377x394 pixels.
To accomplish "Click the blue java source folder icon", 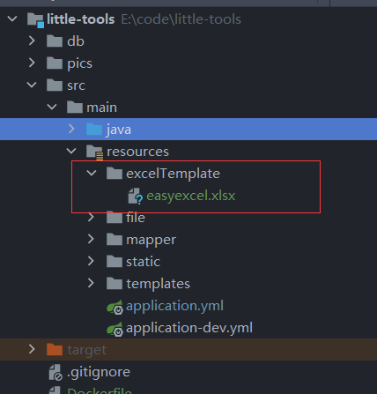I will pyautogui.click(x=94, y=129).
